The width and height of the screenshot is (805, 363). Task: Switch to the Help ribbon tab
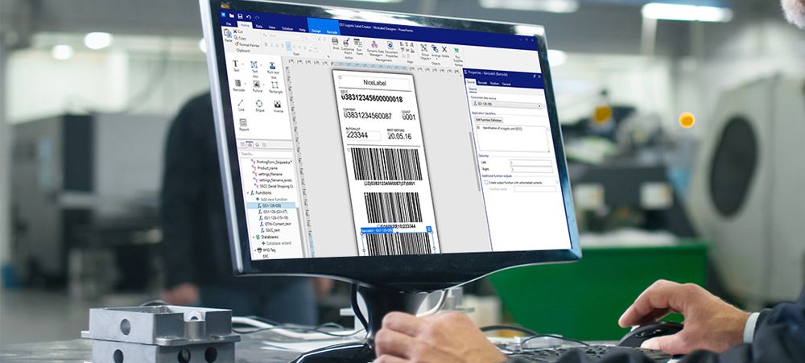[303, 30]
